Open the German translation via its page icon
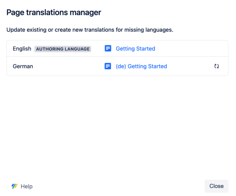The image size is (236, 196). (108, 66)
